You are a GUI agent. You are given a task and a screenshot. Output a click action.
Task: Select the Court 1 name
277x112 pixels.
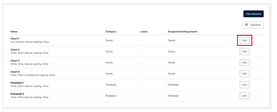click(x=15, y=39)
